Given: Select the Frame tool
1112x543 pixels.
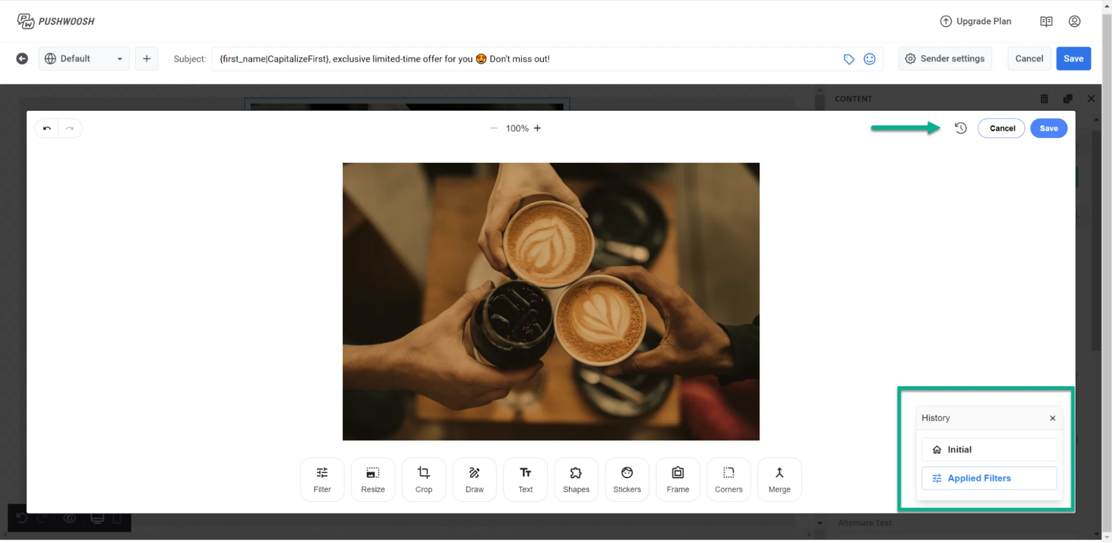Looking at the screenshot, I should [678, 479].
